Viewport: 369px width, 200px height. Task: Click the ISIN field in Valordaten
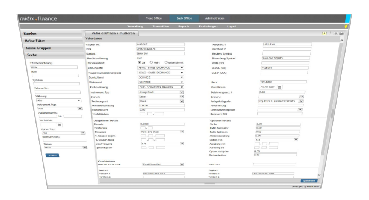160,49
